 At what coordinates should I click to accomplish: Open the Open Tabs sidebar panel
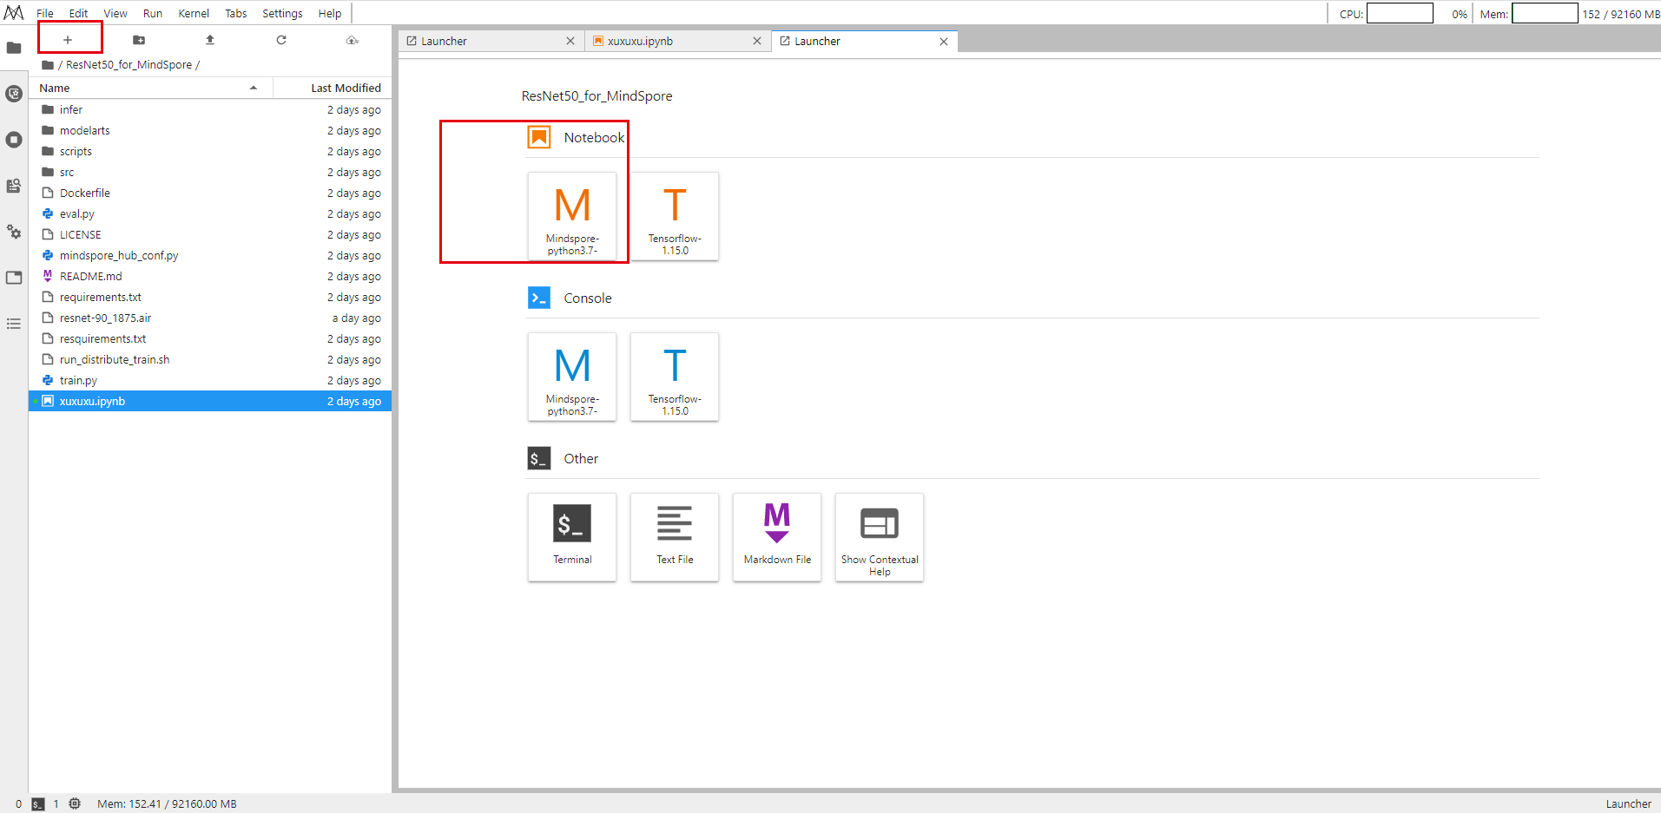(x=14, y=278)
